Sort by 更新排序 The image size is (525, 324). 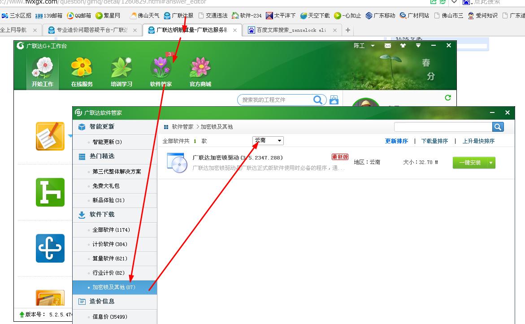(x=396, y=141)
